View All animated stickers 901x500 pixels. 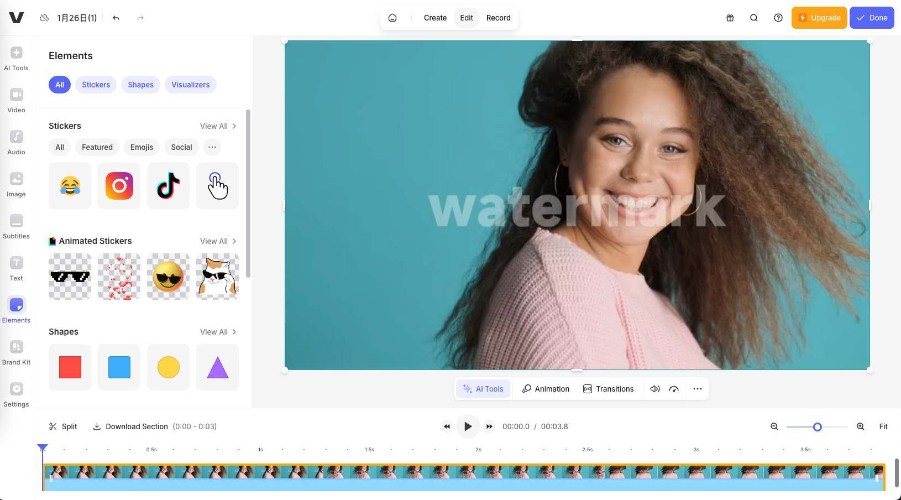pos(217,241)
